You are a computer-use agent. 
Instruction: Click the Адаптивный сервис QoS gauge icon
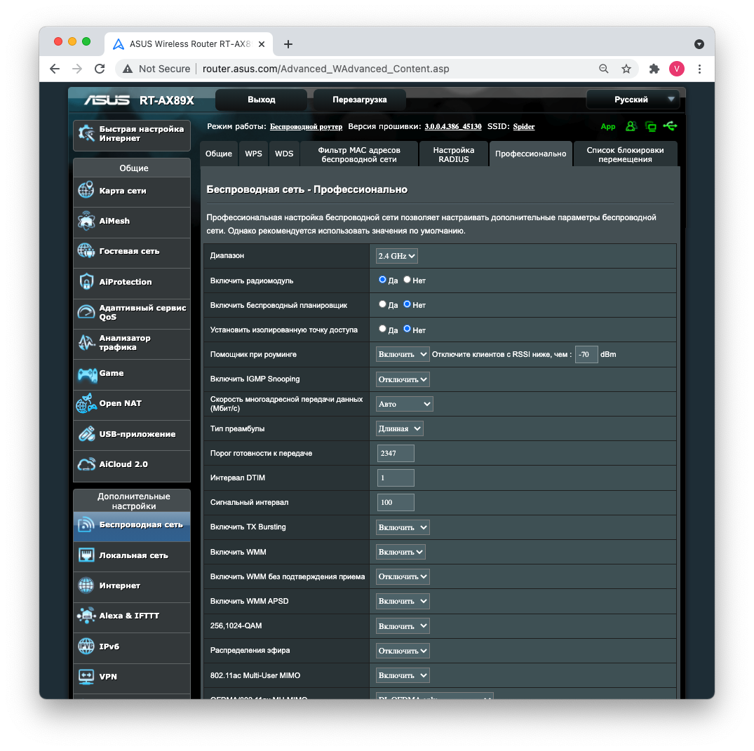point(86,312)
